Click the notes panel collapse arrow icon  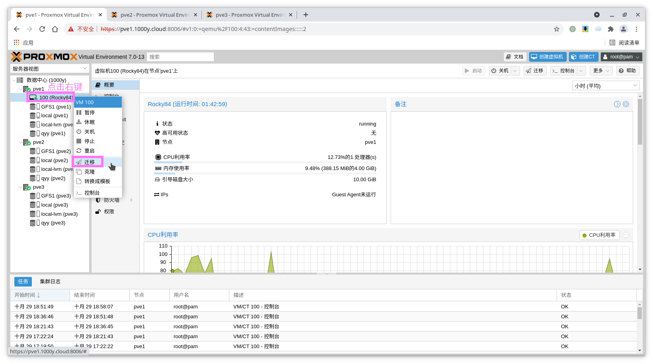617,104
